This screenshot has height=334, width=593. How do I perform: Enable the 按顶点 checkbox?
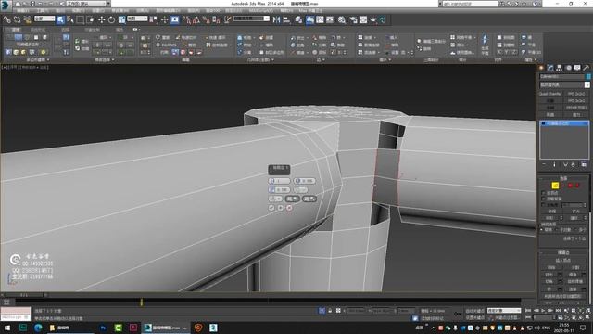pyautogui.click(x=544, y=193)
